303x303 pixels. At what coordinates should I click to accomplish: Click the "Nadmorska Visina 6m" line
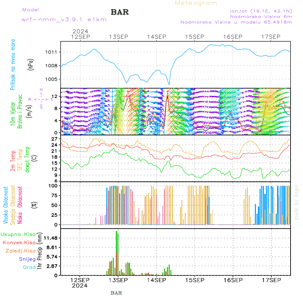coord(261,16)
